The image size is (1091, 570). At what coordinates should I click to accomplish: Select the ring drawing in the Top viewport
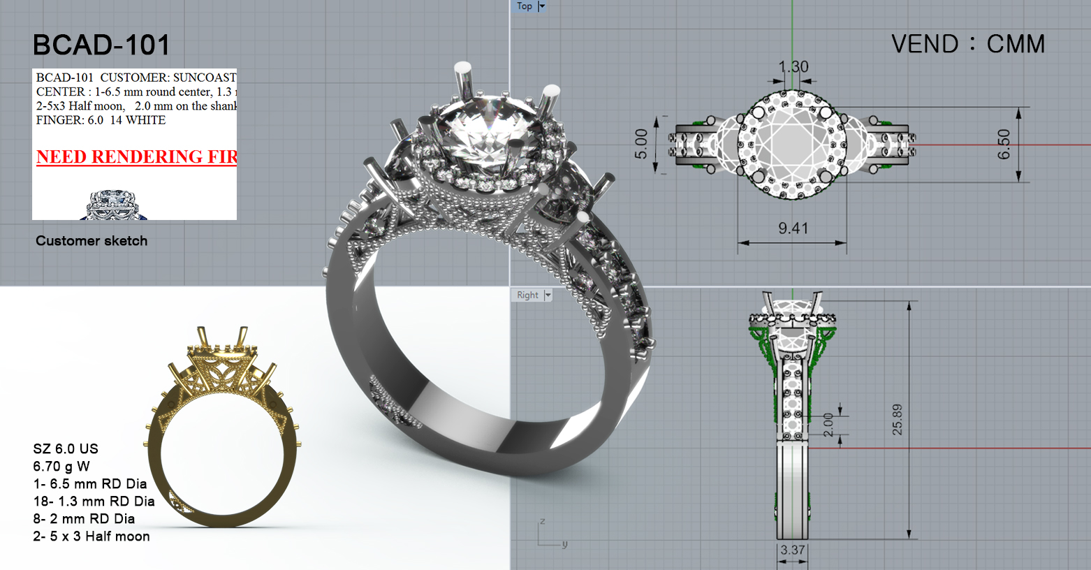792,145
